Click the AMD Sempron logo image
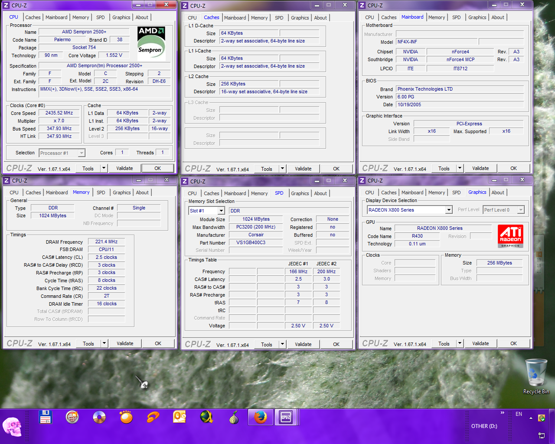The width and height of the screenshot is (555, 444). pyautogui.click(x=151, y=44)
